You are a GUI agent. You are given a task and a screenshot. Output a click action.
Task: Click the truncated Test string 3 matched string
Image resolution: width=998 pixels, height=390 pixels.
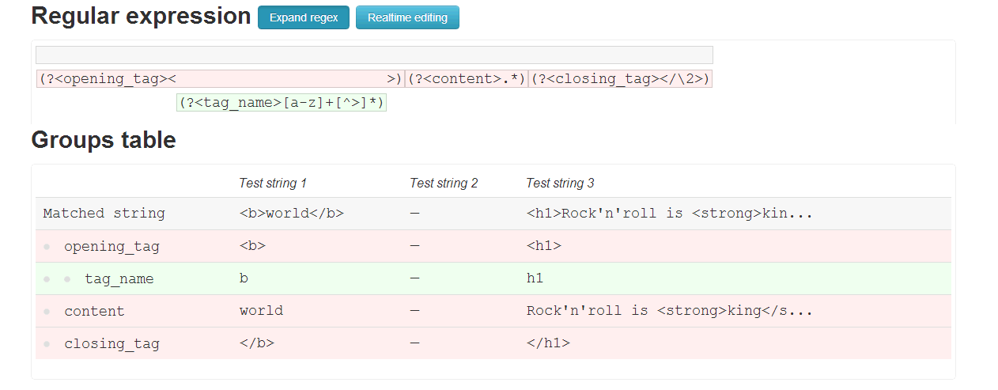pyautogui.click(x=669, y=214)
